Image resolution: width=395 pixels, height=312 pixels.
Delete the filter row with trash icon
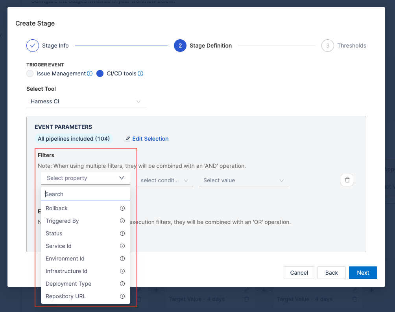pyautogui.click(x=347, y=180)
